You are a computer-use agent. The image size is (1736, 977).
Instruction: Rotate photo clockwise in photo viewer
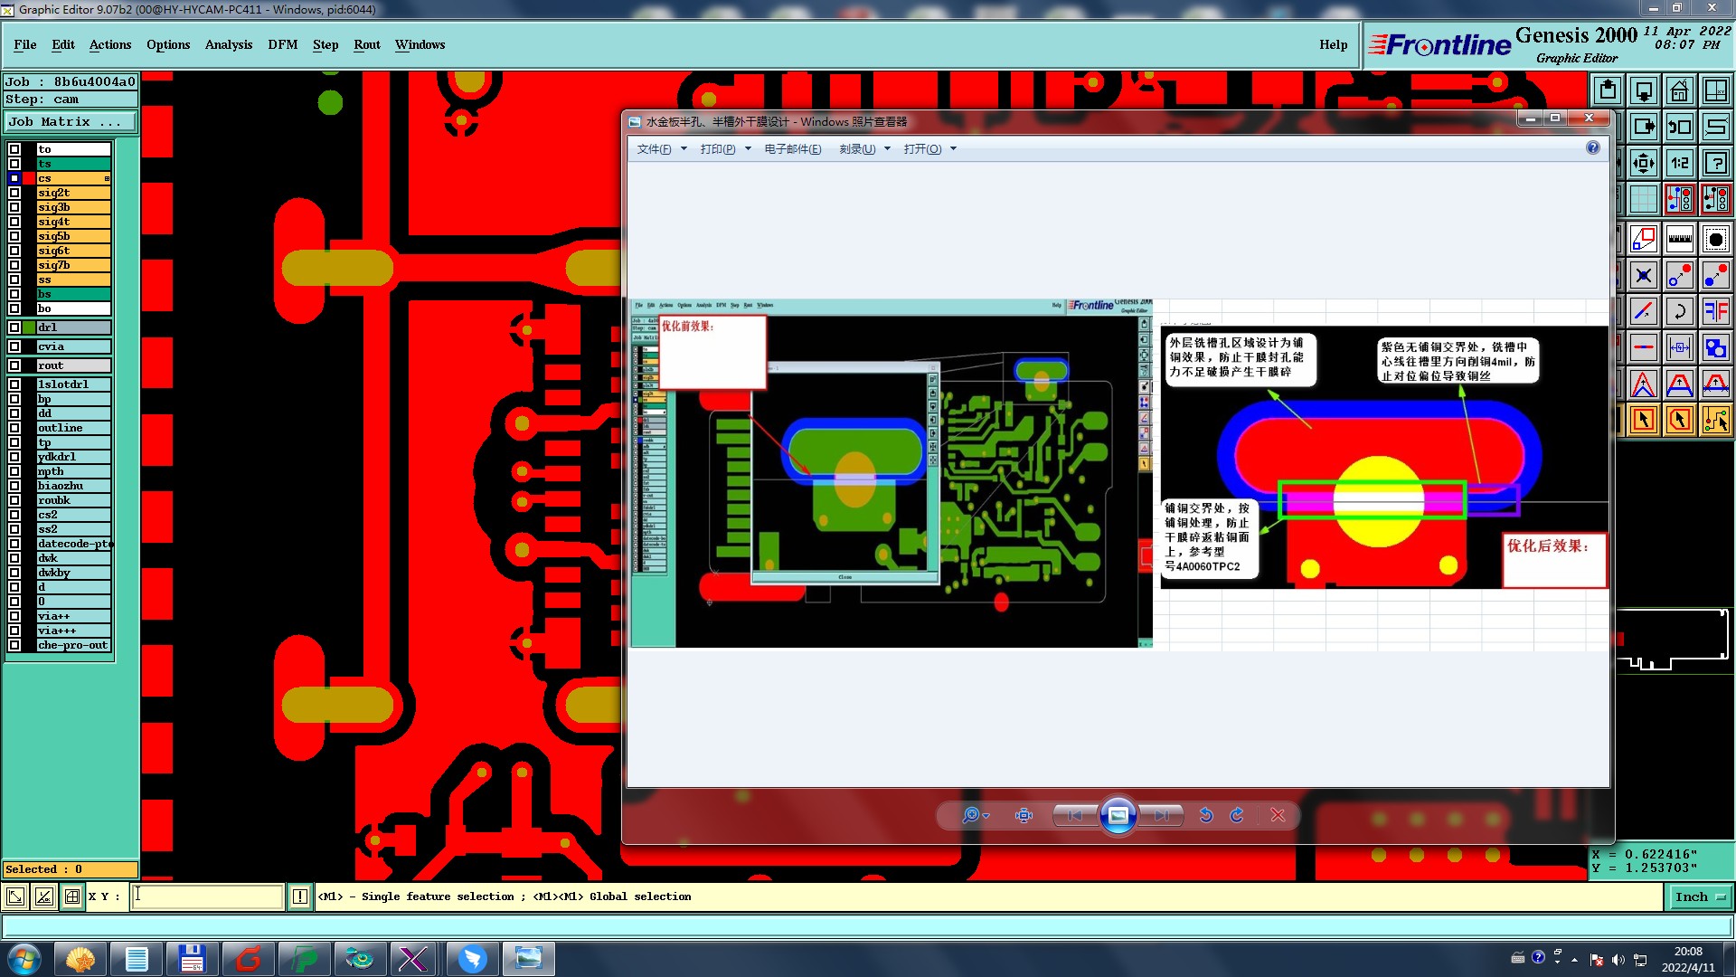coord(1237,815)
